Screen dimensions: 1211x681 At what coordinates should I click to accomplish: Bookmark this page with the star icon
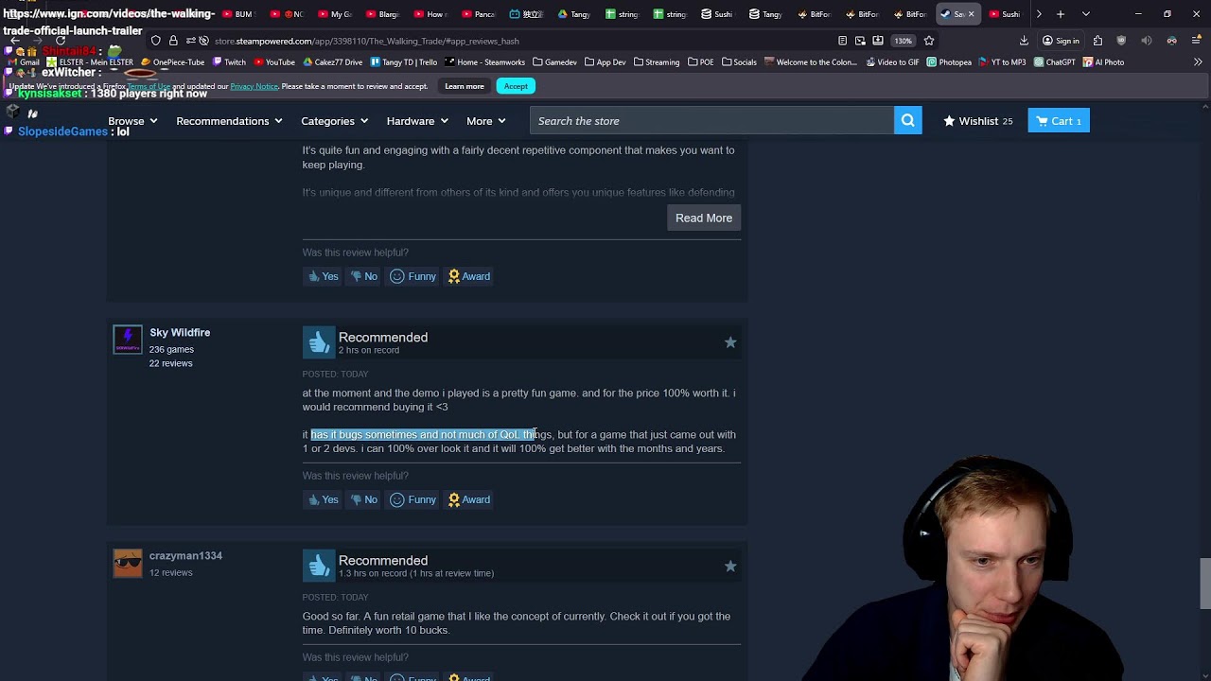click(x=929, y=41)
